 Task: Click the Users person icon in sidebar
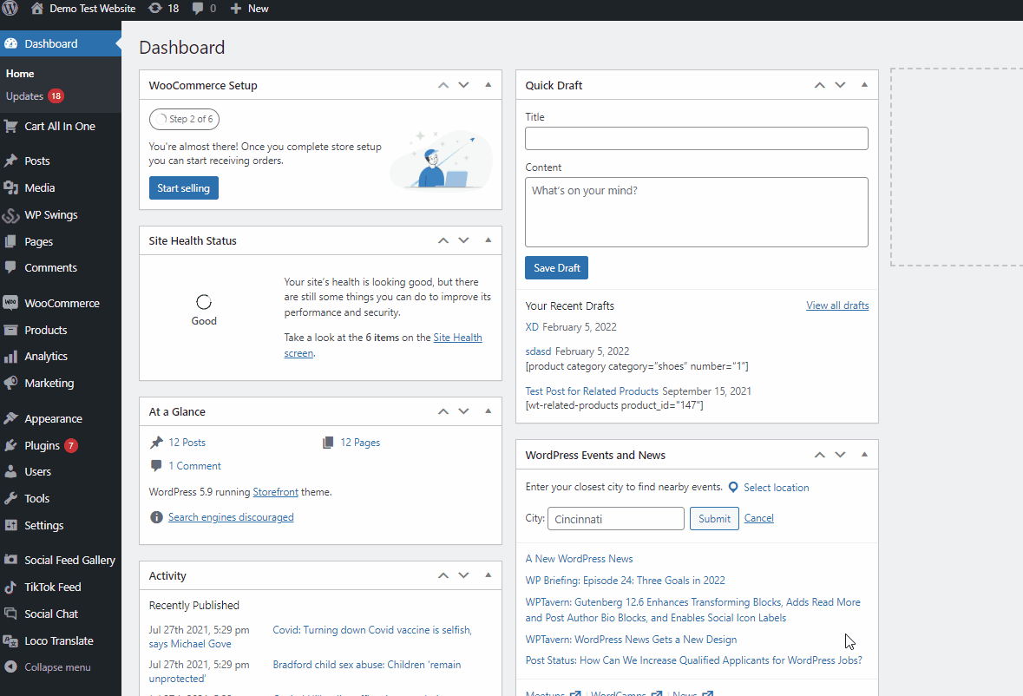tap(10, 471)
